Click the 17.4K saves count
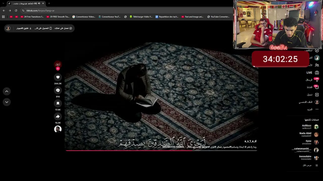 (x=58, y=110)
